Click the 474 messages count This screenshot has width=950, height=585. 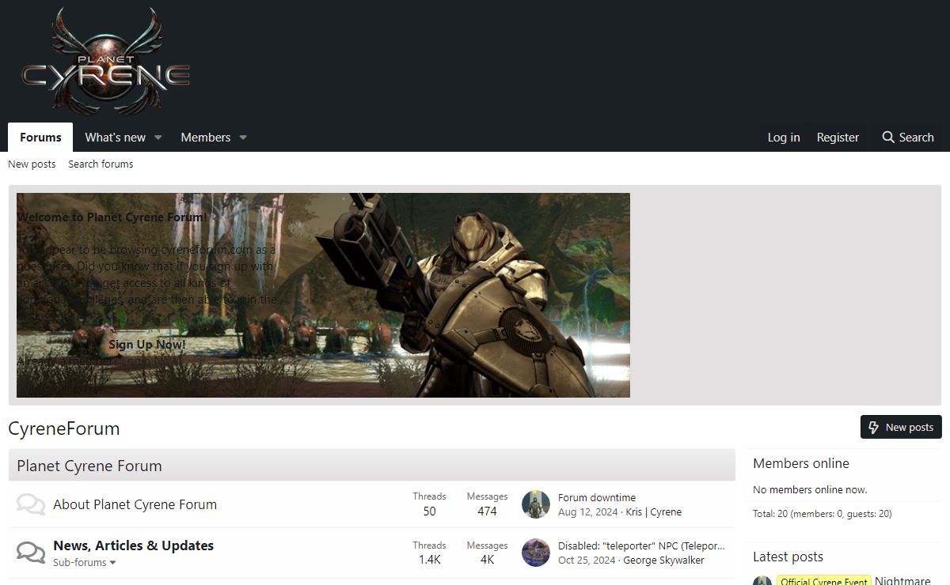pyautogui.click(x=487, y=511)
